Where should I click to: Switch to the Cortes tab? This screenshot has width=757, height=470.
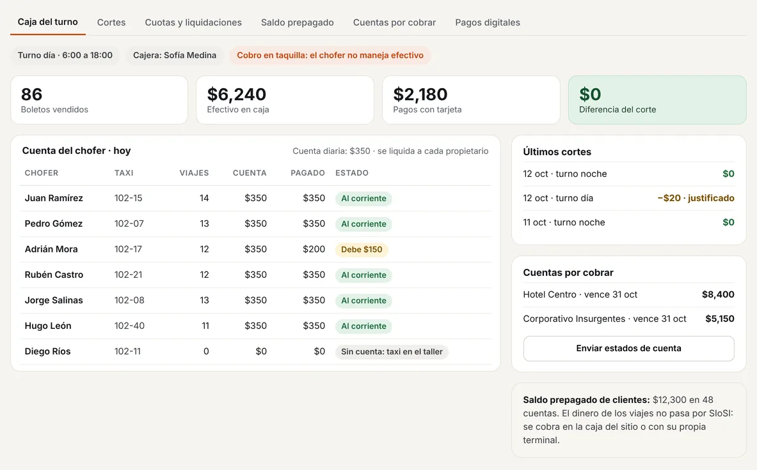[x=111, y=22]
